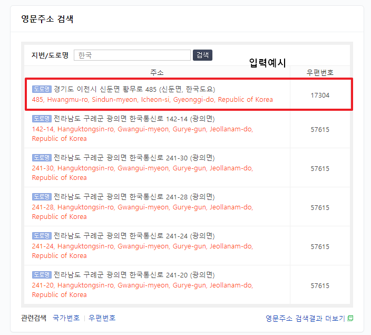Viewport: 371px width, 335px height.
Task: Select English address 485, Hwangmu-ro, Sindun-myeon
Action: tap(152, 100)
